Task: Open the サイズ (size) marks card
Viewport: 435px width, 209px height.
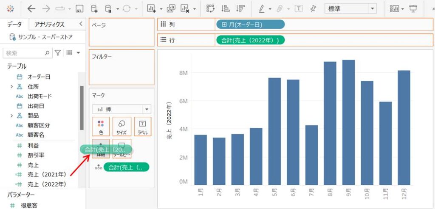Action: 122,126
